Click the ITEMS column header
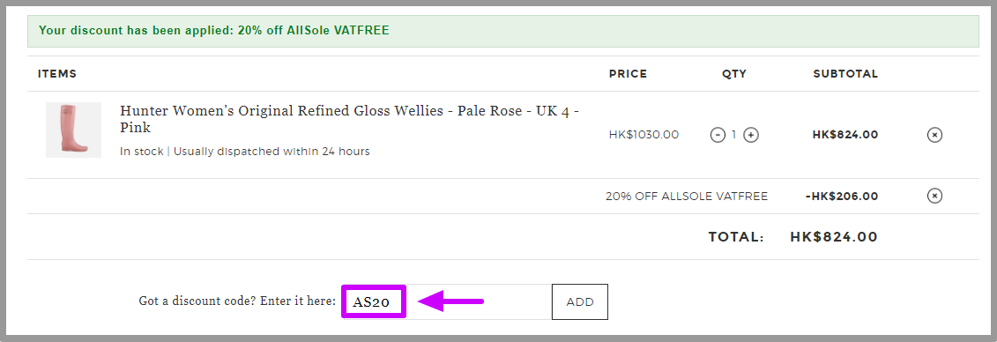The height and width of the screenshot is (342, 997). [x=57, y=74]
